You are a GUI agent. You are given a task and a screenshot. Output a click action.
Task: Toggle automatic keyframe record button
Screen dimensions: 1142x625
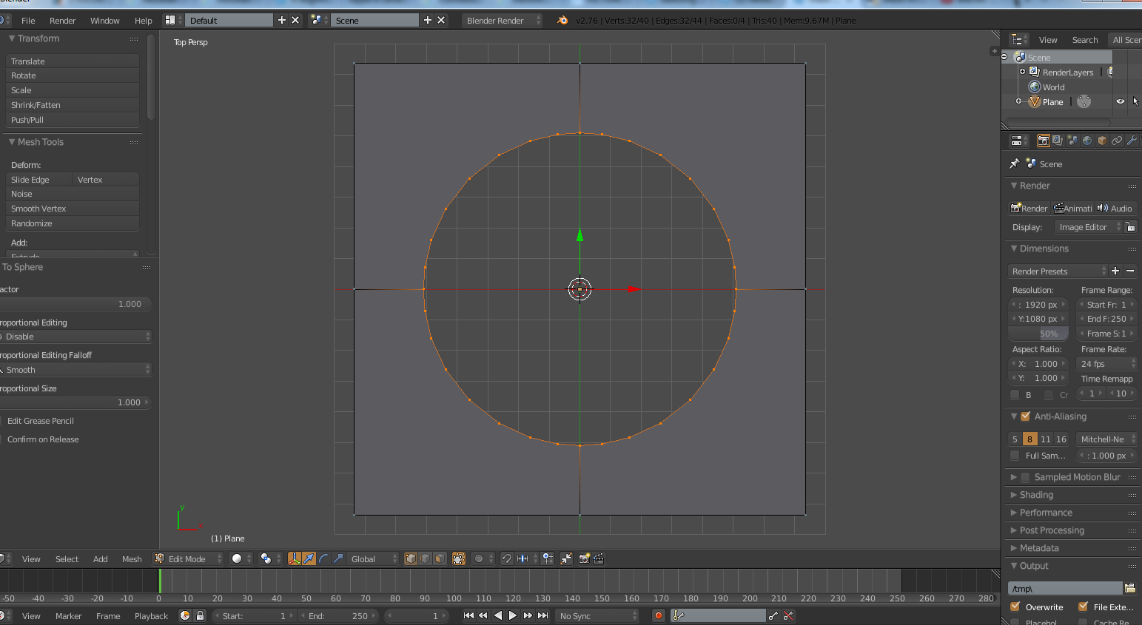(x=658, y=615)
